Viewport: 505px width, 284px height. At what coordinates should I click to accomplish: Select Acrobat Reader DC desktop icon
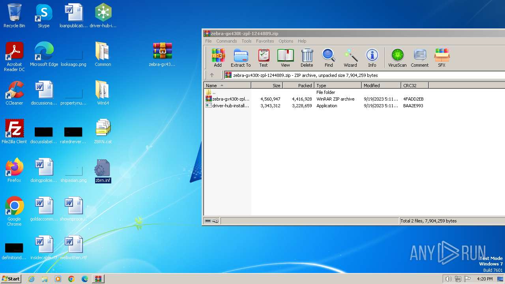click(14, 57)
